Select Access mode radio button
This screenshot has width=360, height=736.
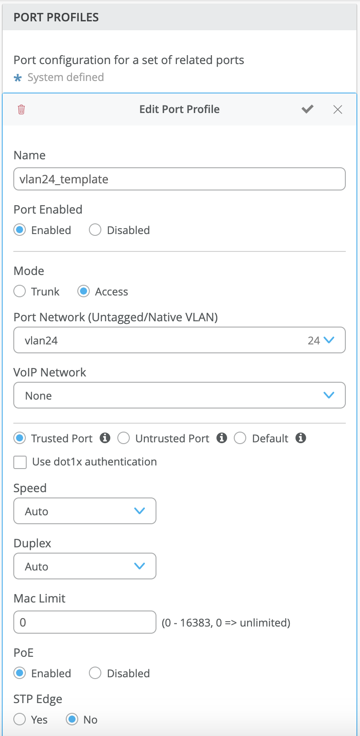pyautogui.click(x=84, y=291)
